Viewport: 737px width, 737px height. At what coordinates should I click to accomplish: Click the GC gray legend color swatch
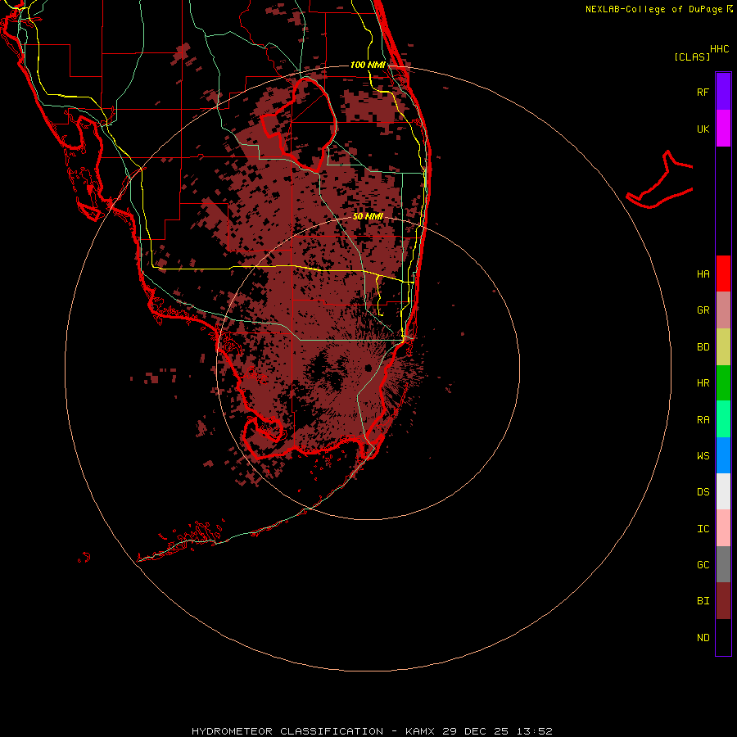coord(723,564)
